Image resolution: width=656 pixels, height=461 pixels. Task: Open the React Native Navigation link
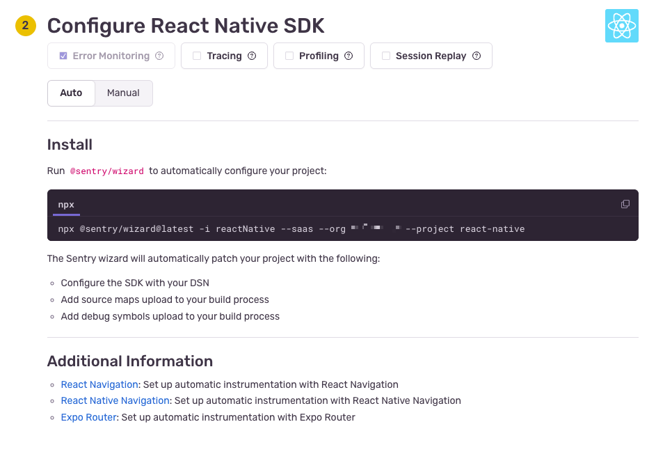115,400
